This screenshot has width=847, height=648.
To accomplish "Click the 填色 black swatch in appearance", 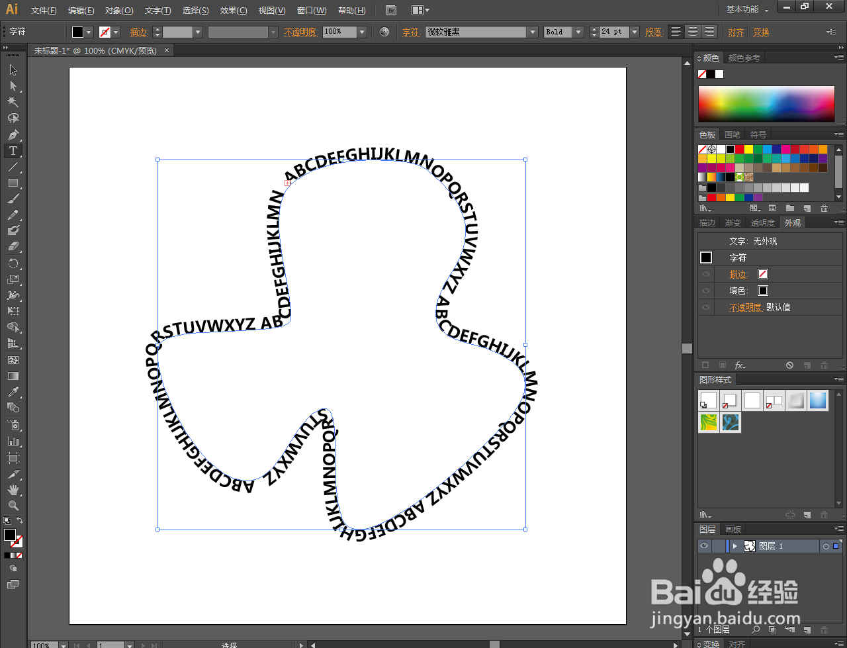I will click(x=763, y=291).
